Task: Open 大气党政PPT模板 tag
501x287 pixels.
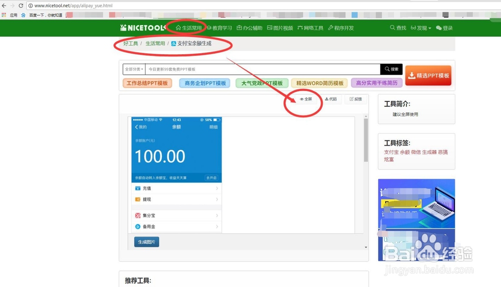Action: (x=262, y=83)
